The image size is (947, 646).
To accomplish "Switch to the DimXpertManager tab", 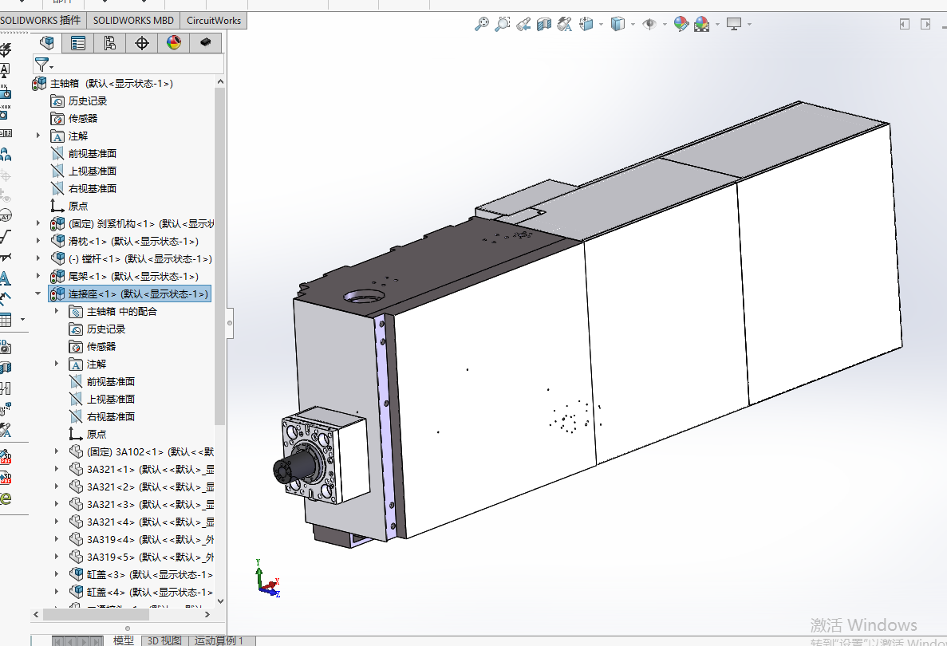I will (x=142, y=43).
